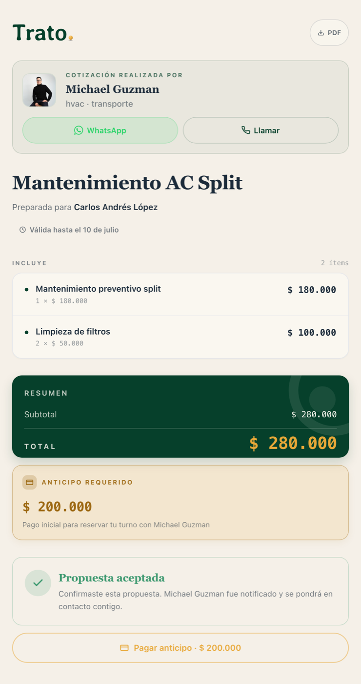Click the Michael Guzman name heading

[x=113, y=89]
